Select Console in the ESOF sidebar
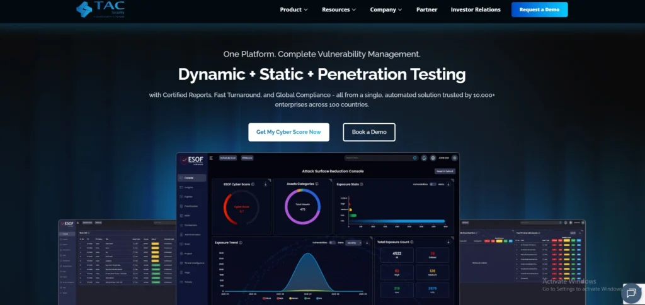The image size is (645, 305). click(192, 178)
